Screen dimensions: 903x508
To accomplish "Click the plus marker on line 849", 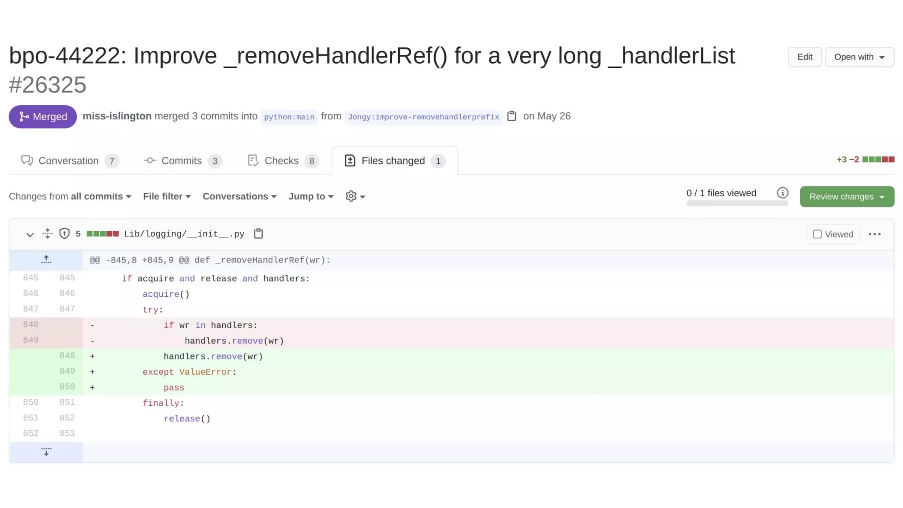I will [92, 372].
